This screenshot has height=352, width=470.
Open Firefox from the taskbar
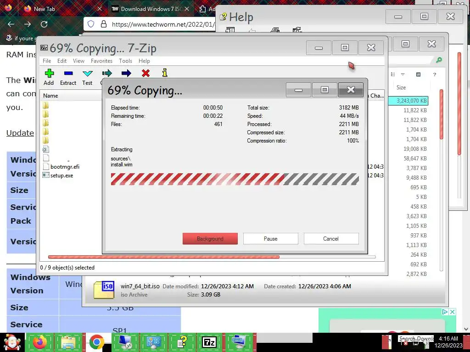[40, 342]
